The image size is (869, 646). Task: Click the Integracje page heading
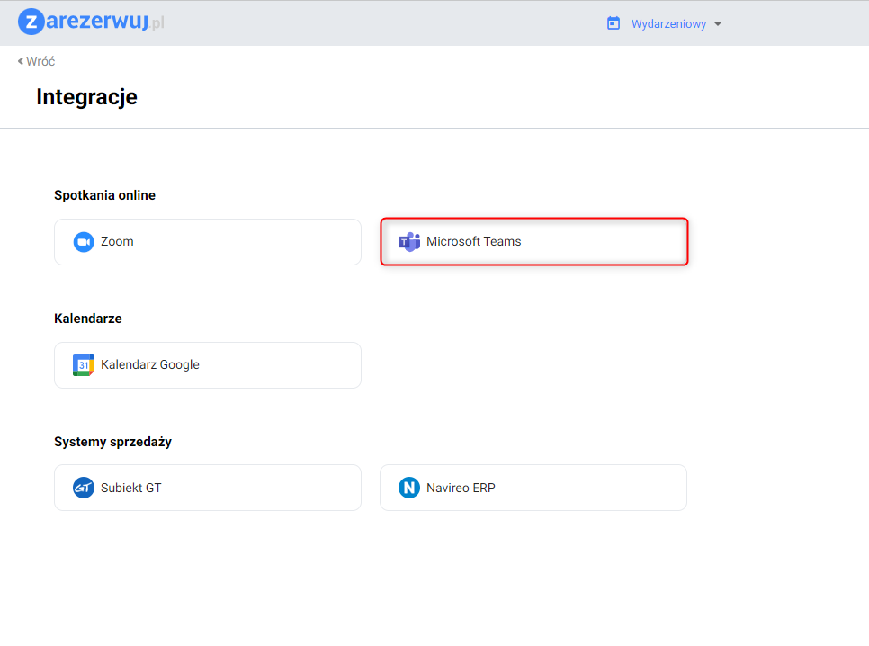[x=86, y=96]
